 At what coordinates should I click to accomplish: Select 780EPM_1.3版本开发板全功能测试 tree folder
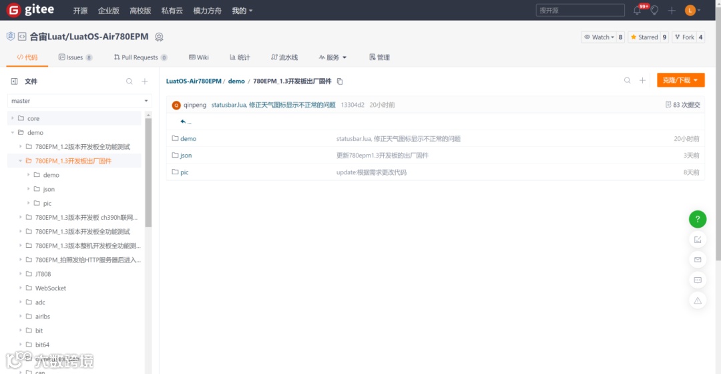tap(83, 231)
